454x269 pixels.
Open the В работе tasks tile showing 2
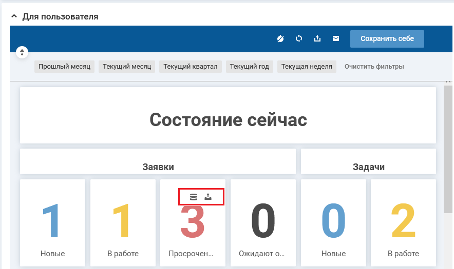point(403,222)
